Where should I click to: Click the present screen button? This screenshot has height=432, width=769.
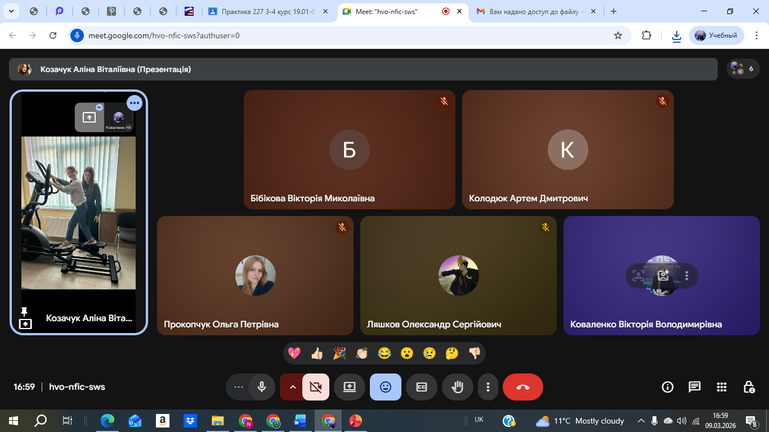[x=350, y=387]
